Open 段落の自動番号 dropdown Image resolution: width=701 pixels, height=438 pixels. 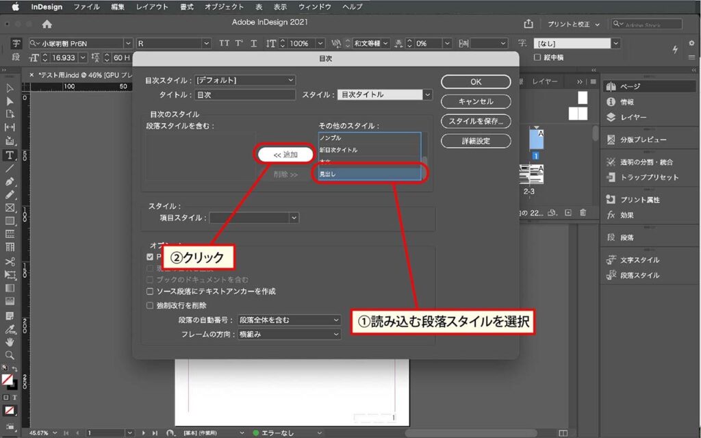point(289,320)
